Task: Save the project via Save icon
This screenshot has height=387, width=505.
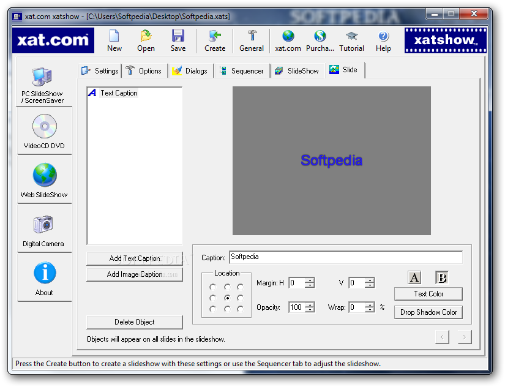Action: 178,36
